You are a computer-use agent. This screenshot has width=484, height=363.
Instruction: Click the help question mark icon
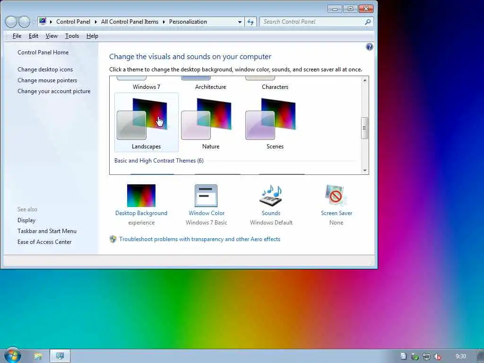[369, 47]
